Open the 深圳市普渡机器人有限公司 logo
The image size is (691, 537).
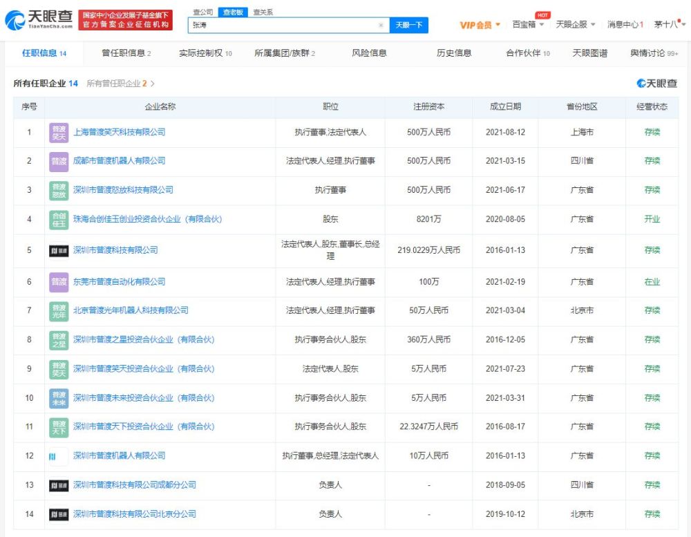click(59, 456)
